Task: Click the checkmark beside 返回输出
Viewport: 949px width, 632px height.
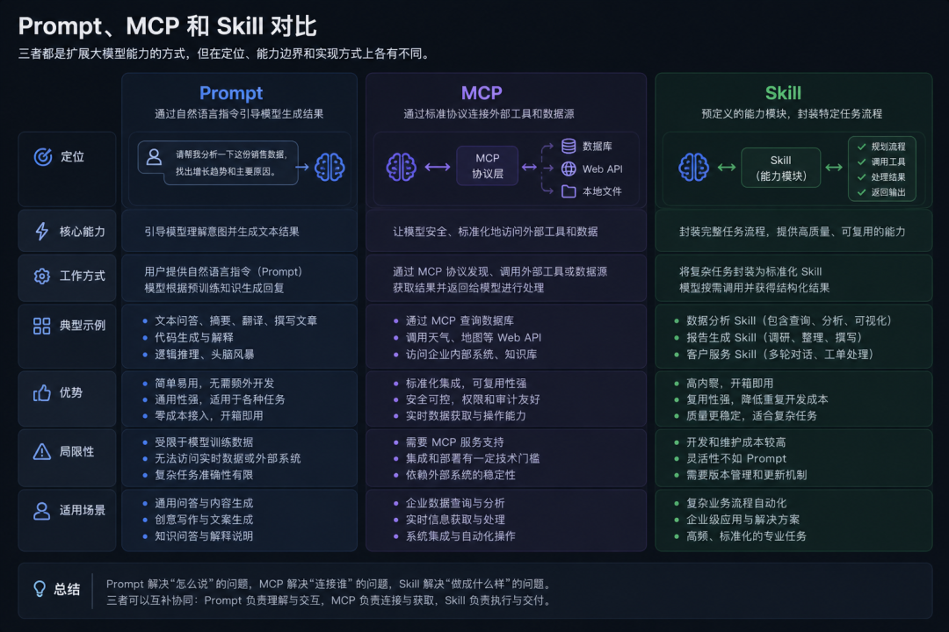Action: click(861, 192)
